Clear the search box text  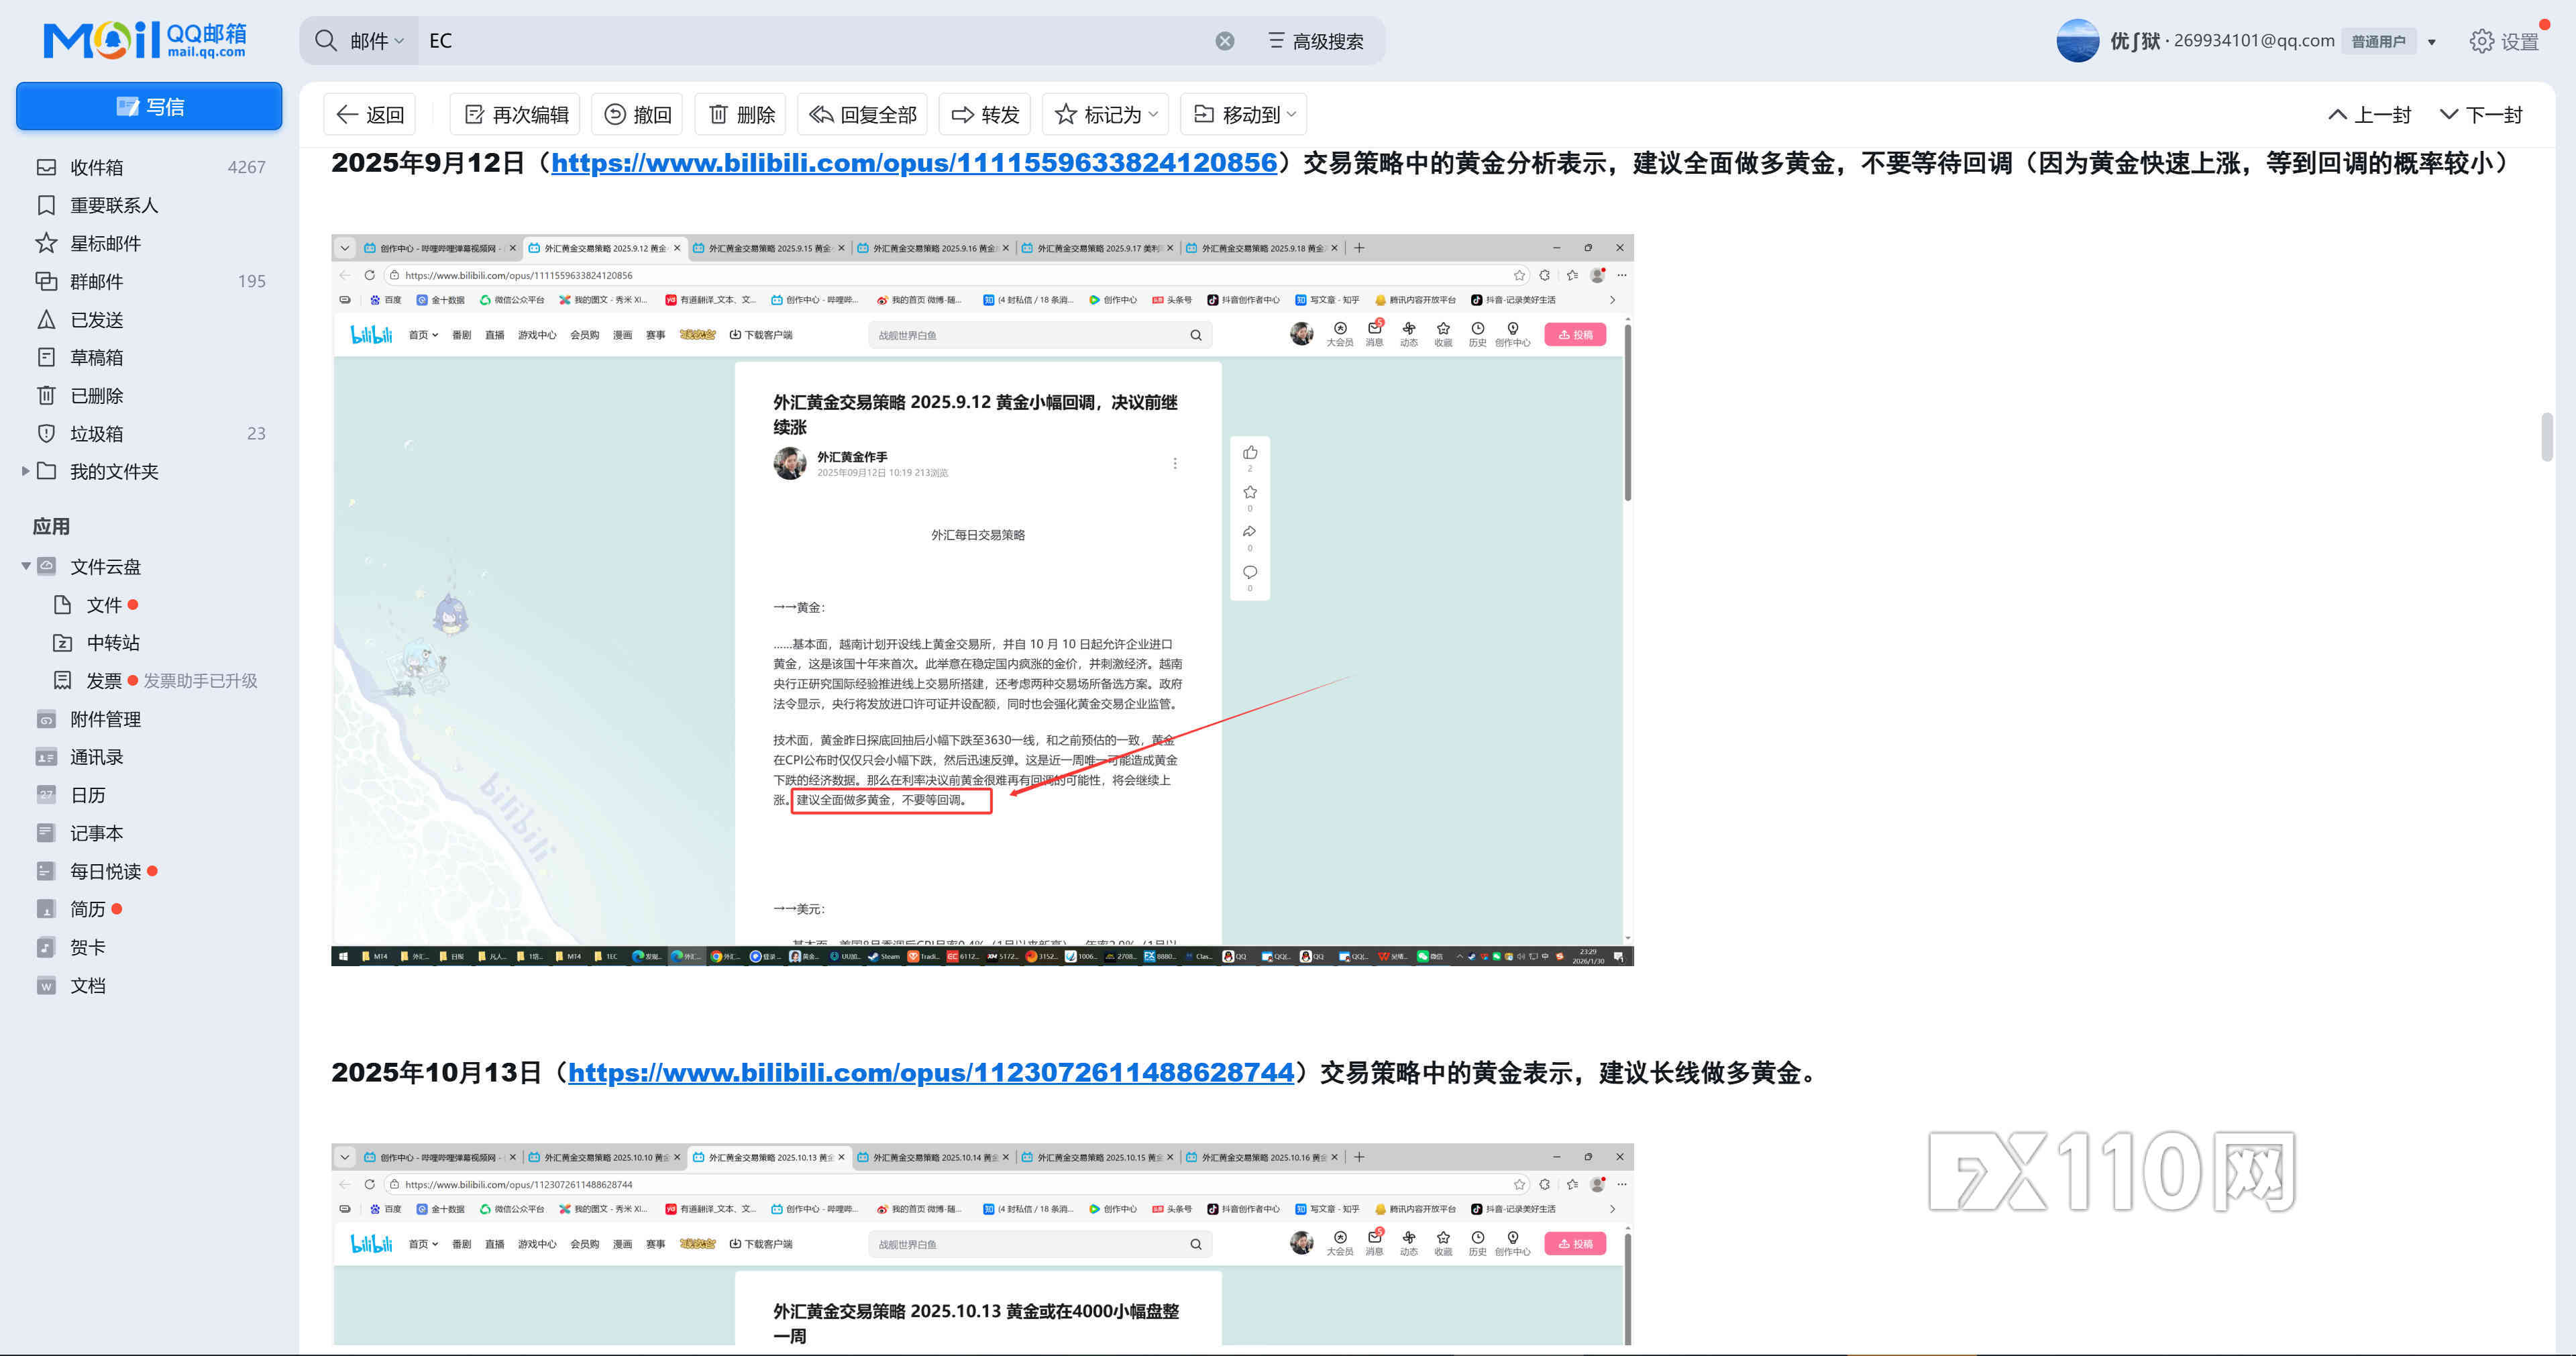pos(1224,41)
